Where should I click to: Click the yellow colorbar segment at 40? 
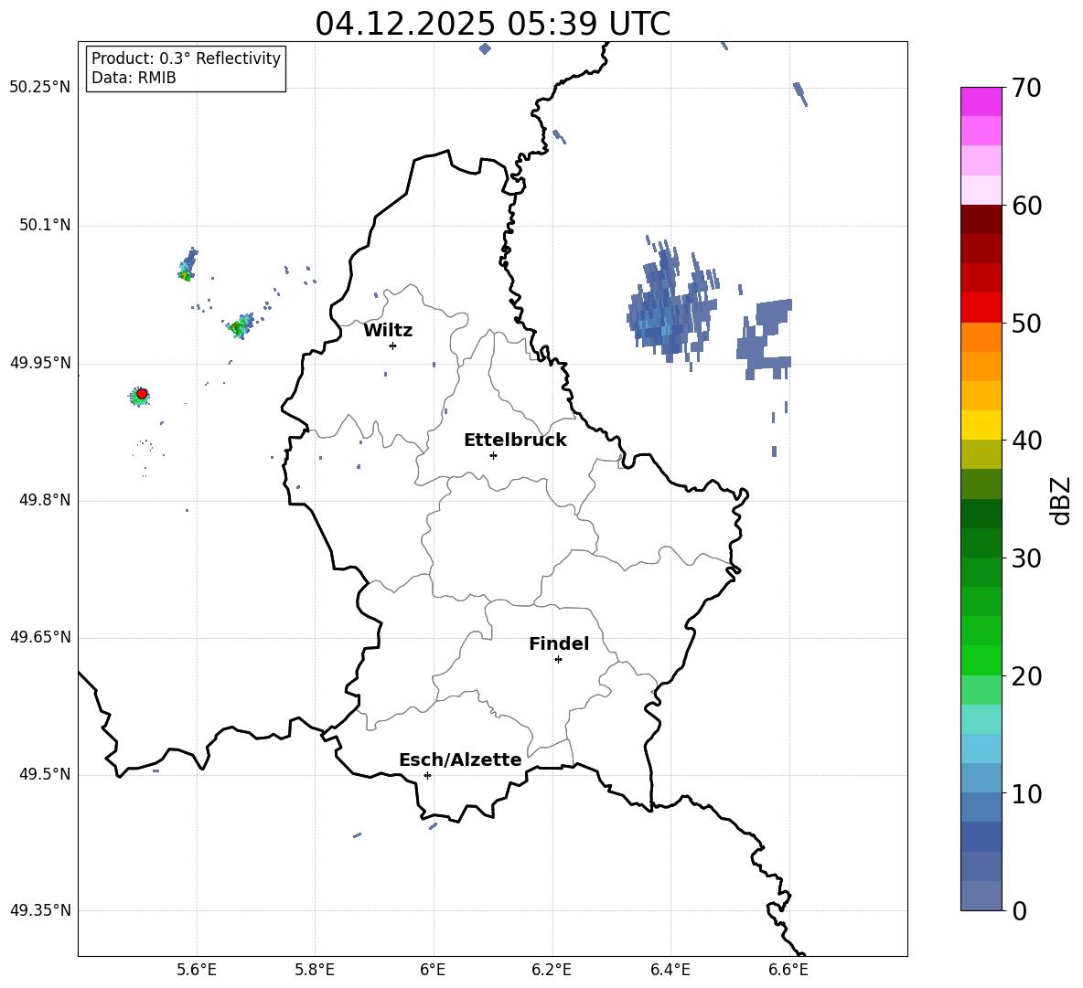[981, 425]
